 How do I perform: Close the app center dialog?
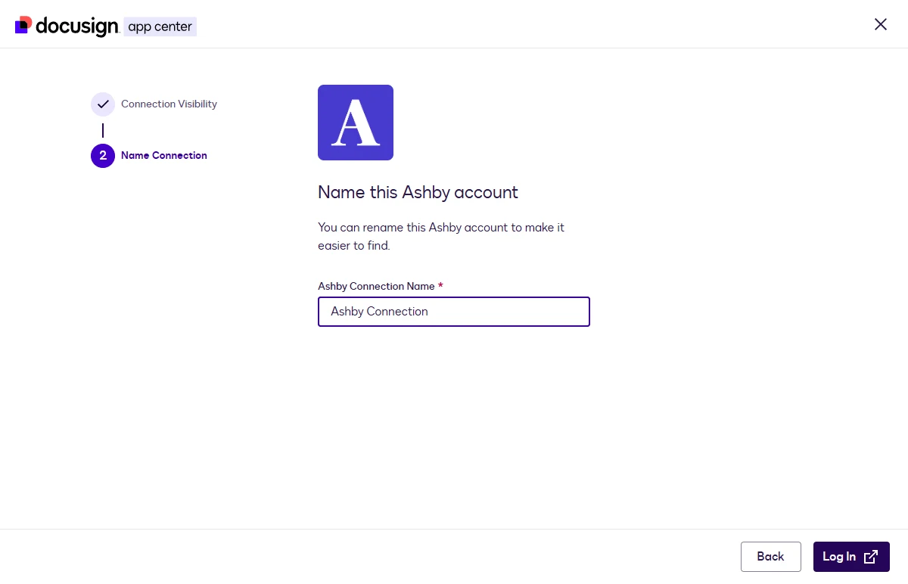point(881,24)
